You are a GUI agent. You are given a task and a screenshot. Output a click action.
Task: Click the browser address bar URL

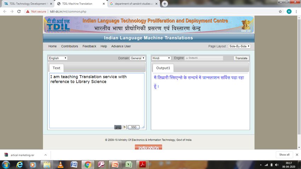[x=68, y=12]
